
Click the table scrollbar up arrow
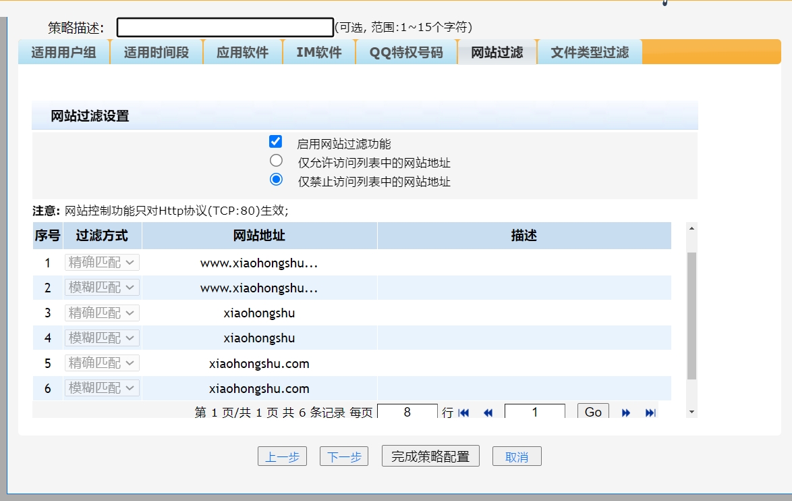[691, 228]
